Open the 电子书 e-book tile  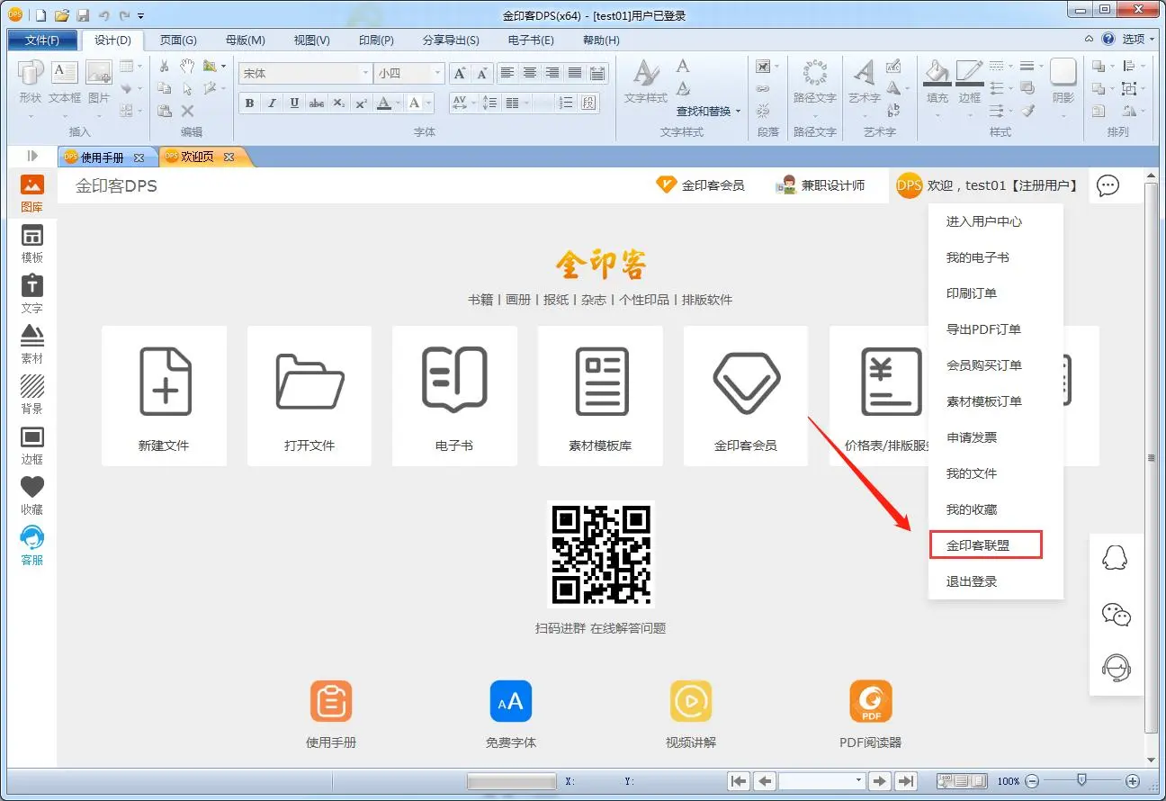click(x=454, y=396)
